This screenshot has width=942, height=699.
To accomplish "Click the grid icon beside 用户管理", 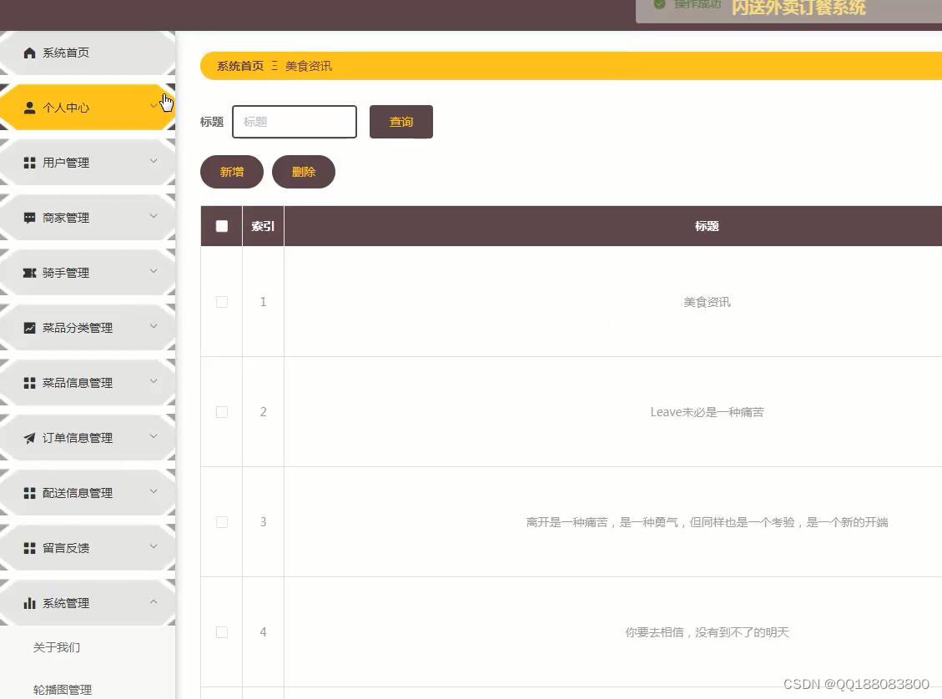I will 29,163.
